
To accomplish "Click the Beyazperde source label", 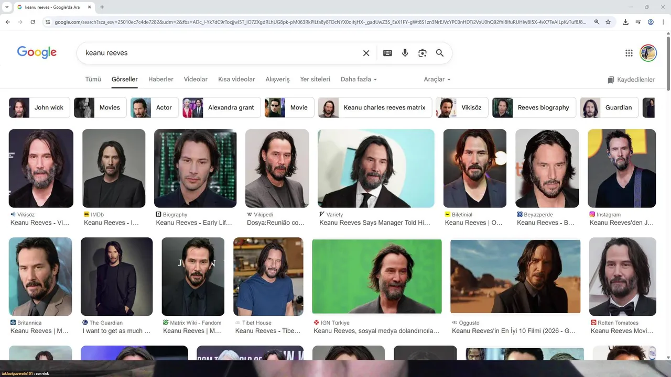I will tap(538, 215).
